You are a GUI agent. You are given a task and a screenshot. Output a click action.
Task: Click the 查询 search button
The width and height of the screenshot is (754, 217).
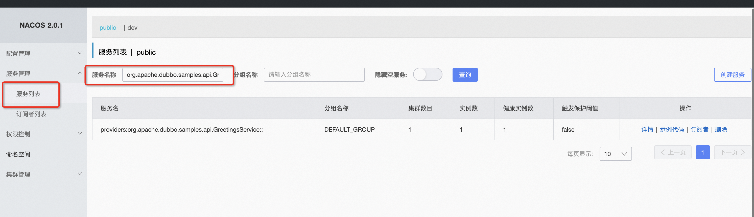pos(464,75)
